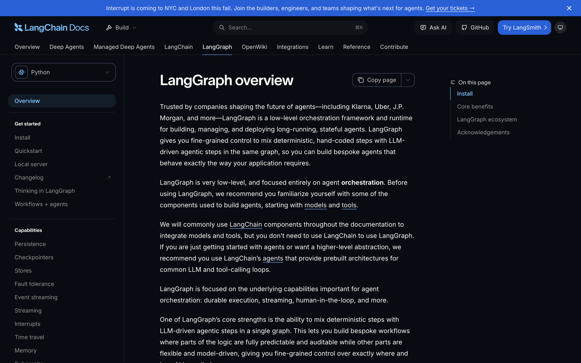Toggle the theme monitor icon button
The image size is (581, 363).
coord(560,28)
